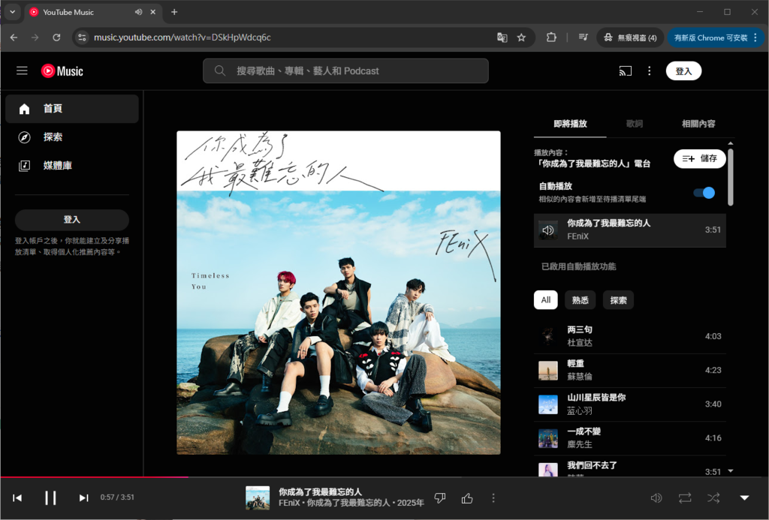
Task: View site information icon in address bar
Action: [x=82, y=38]
